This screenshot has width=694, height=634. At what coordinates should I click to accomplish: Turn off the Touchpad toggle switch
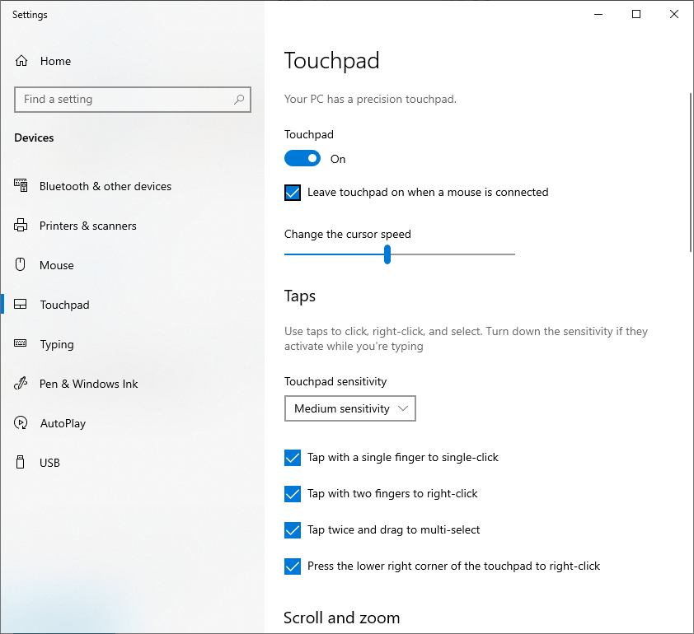tap(302, 159)
